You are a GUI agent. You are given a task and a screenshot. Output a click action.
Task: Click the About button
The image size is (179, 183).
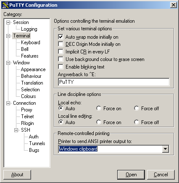pos(17,175)
